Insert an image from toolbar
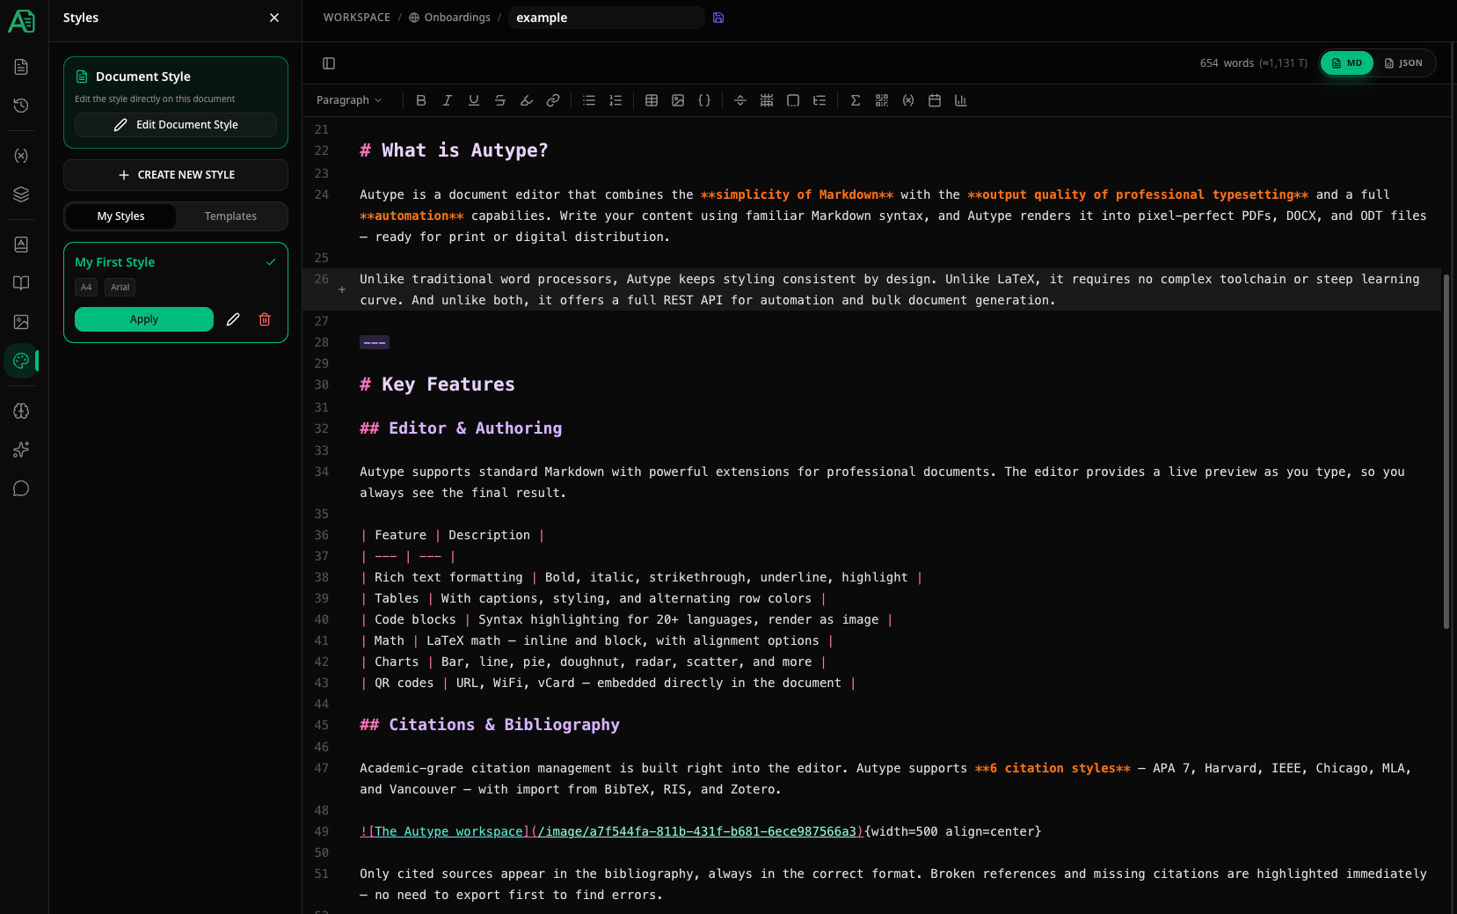Viewport: 1457px width, 914px height. tap(678, 100)
